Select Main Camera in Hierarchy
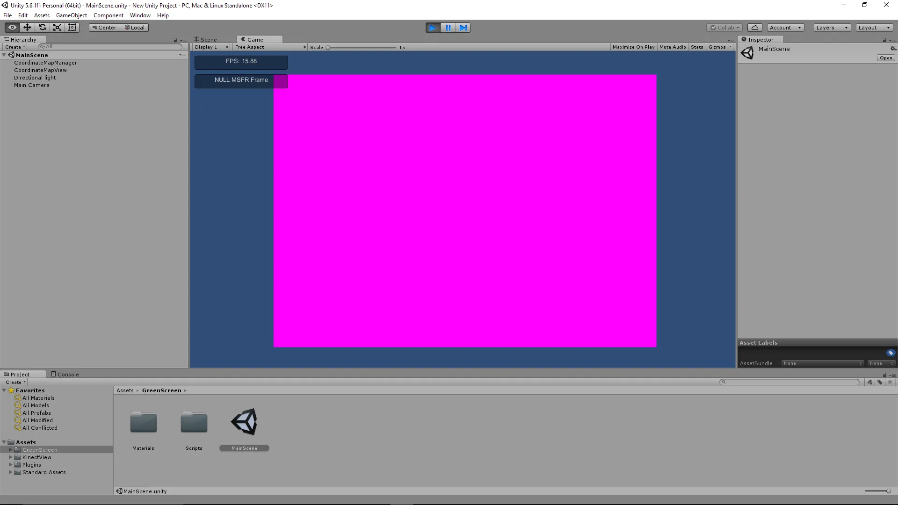The height and width of the screenshot is (505, 898). pyautogui.click(x=31, y=85)
